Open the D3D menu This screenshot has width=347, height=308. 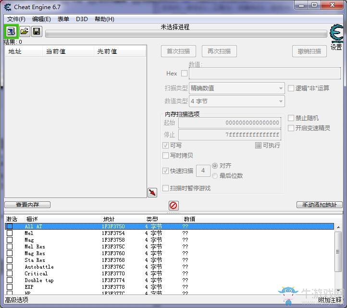tap(82, 19)
